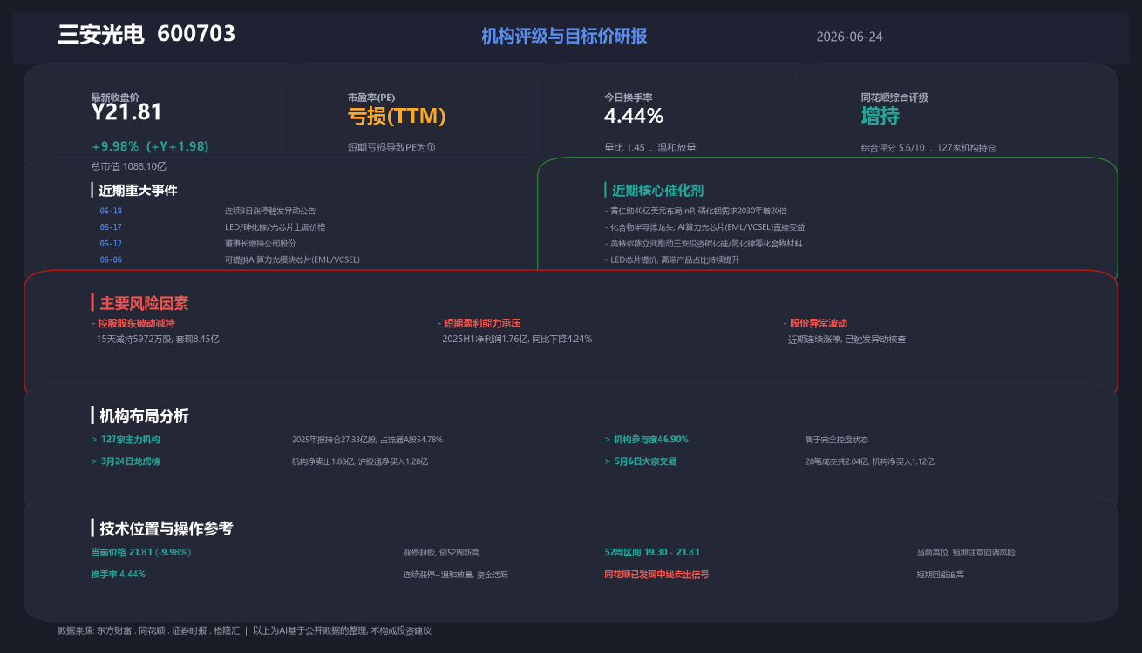1142x653 pixels.
Task: Select the 短期亏损导致PE为负 note
Action: 391,147
